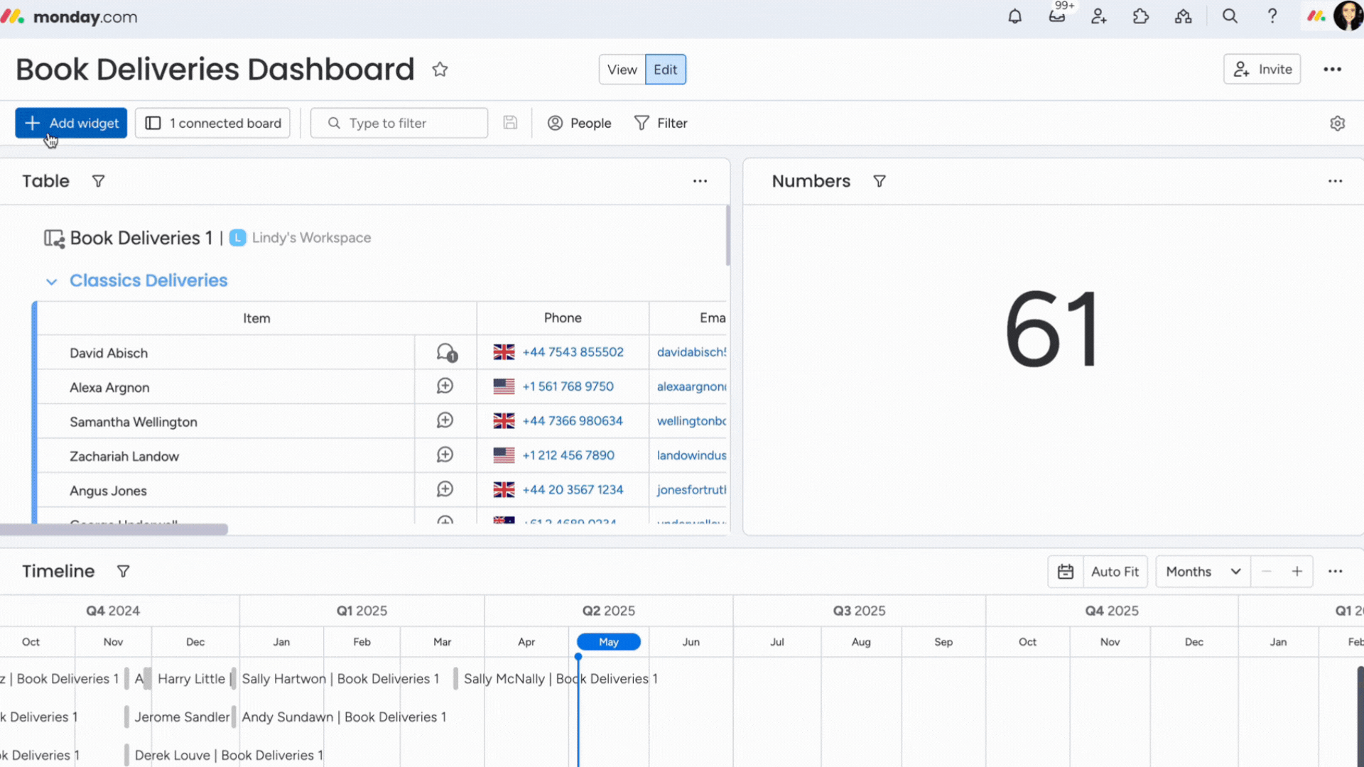
Task: Open dashboard options three-dot menu
Action: pyautogui.click(x=1332, y=70)
